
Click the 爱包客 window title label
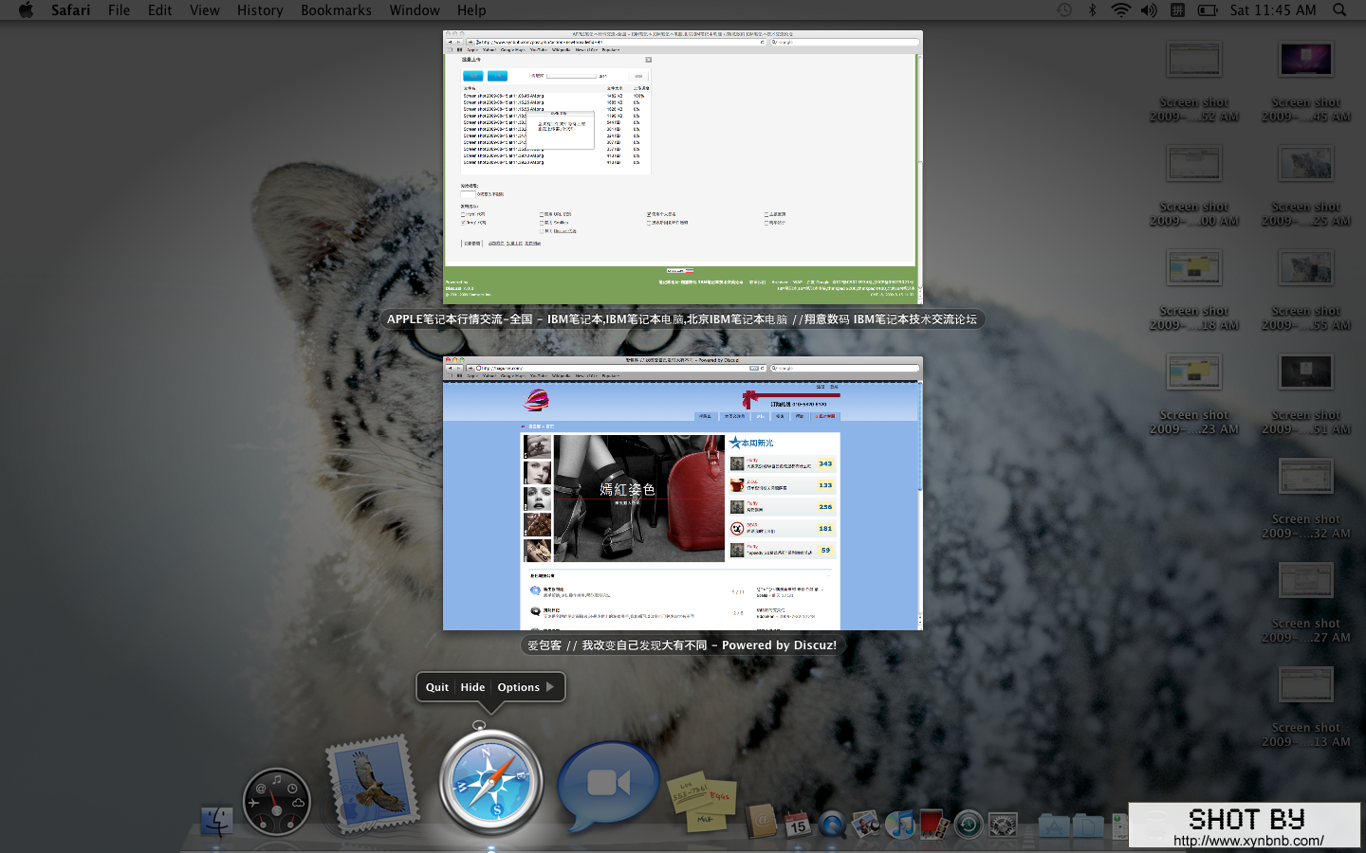coord(682,645)
